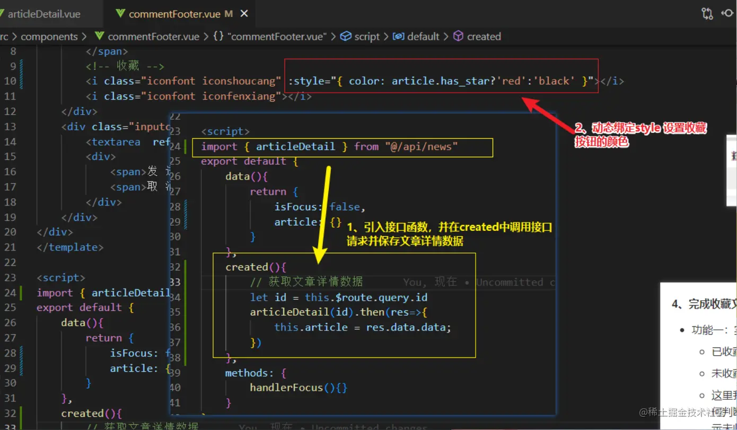Open the components breadcrumb folder dropdown
737x430 pixels.
49,37
